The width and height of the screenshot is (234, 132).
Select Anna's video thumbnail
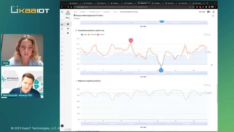(x=22, y=50)
